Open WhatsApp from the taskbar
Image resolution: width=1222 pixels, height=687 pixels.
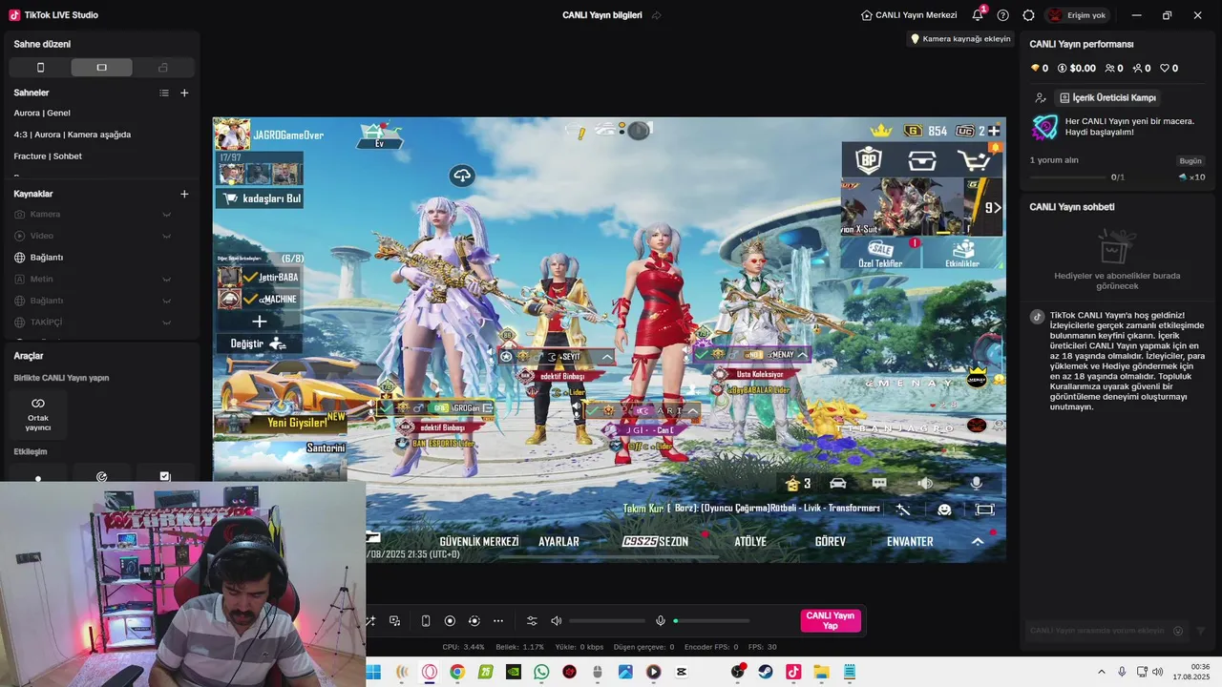click(541, 672)
